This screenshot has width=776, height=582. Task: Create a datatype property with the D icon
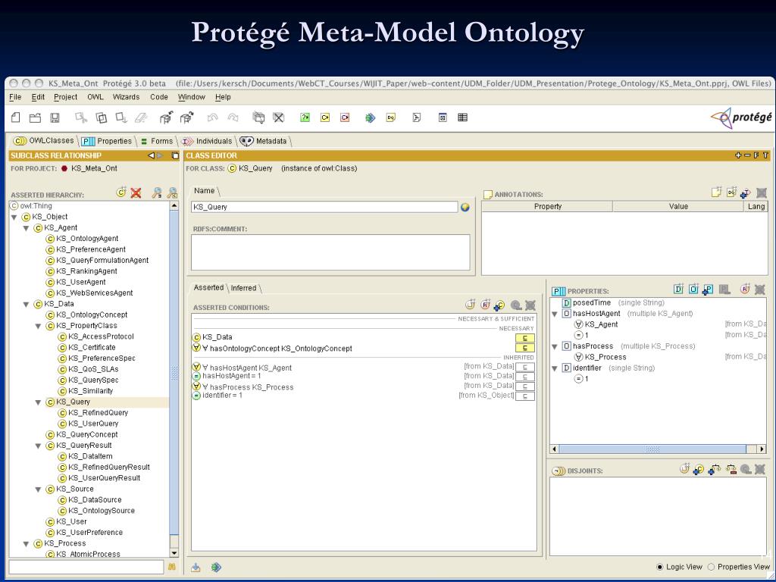click(x=678, y=289)
